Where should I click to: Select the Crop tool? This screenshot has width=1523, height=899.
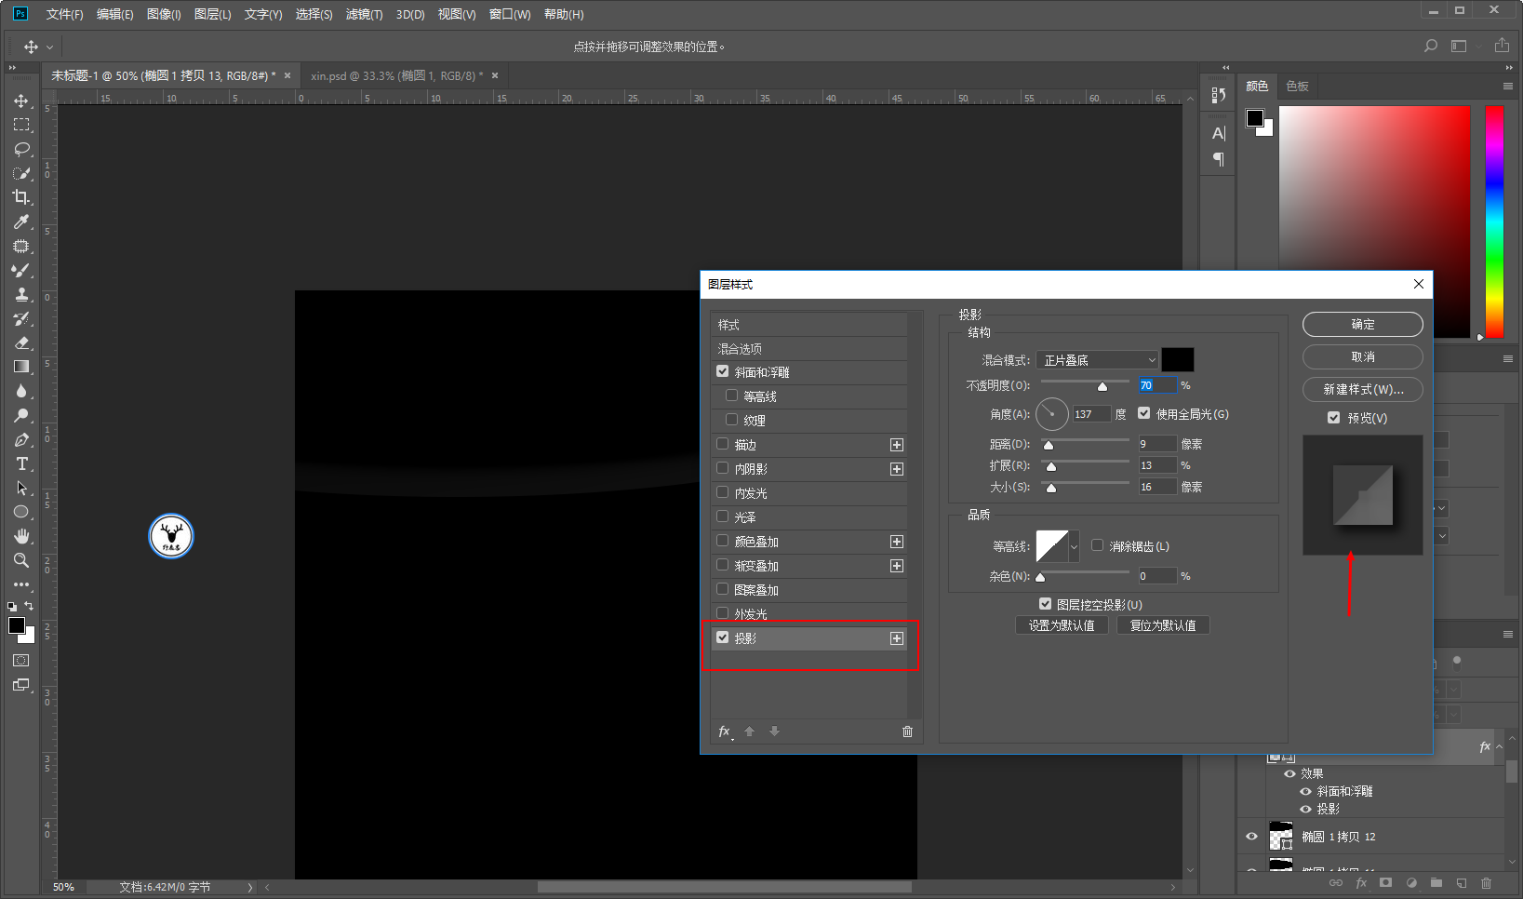(x=21, y=197)
